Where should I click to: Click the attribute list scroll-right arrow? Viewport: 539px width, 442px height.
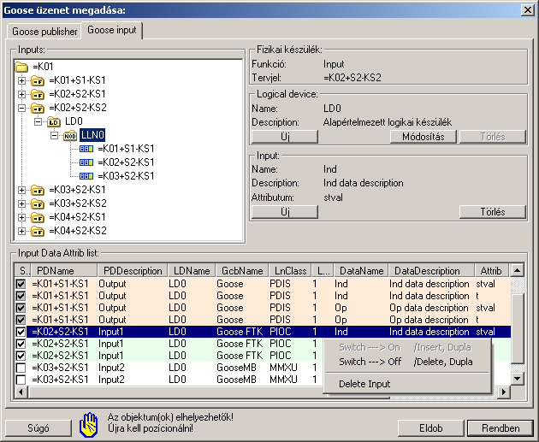(x=504, y=392)
